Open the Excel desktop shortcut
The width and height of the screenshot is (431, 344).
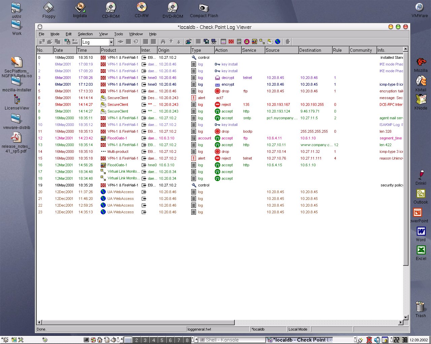pyautogui.click(x=421, y=253)
